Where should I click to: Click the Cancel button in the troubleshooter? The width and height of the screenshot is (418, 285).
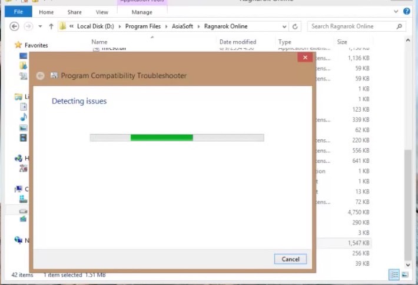pyautogui.click(x=290, y=259)
